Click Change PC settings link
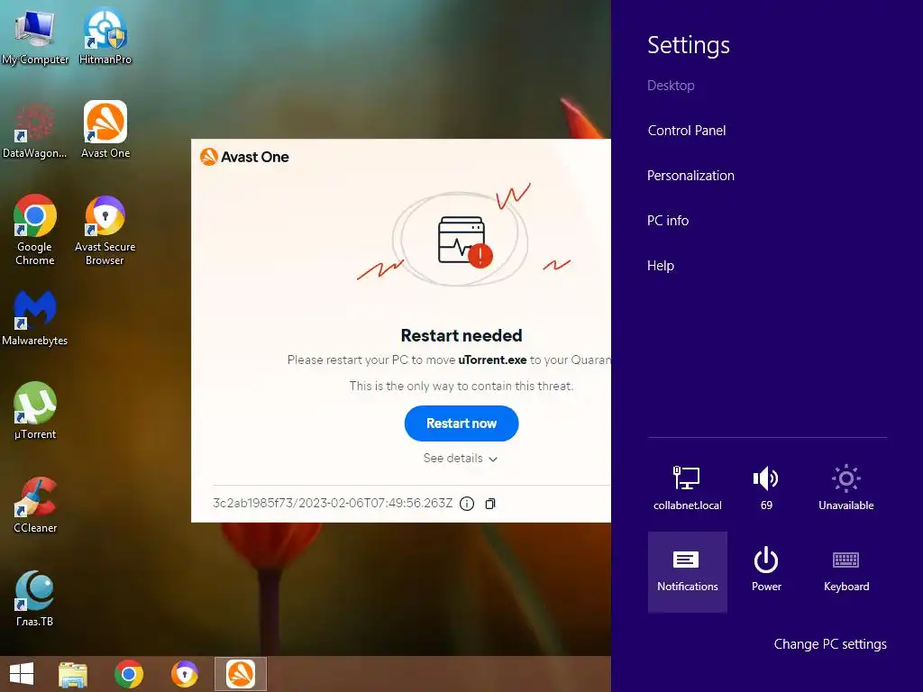The width and height of the screenshot is (923, 692). (x=830, y=644)
